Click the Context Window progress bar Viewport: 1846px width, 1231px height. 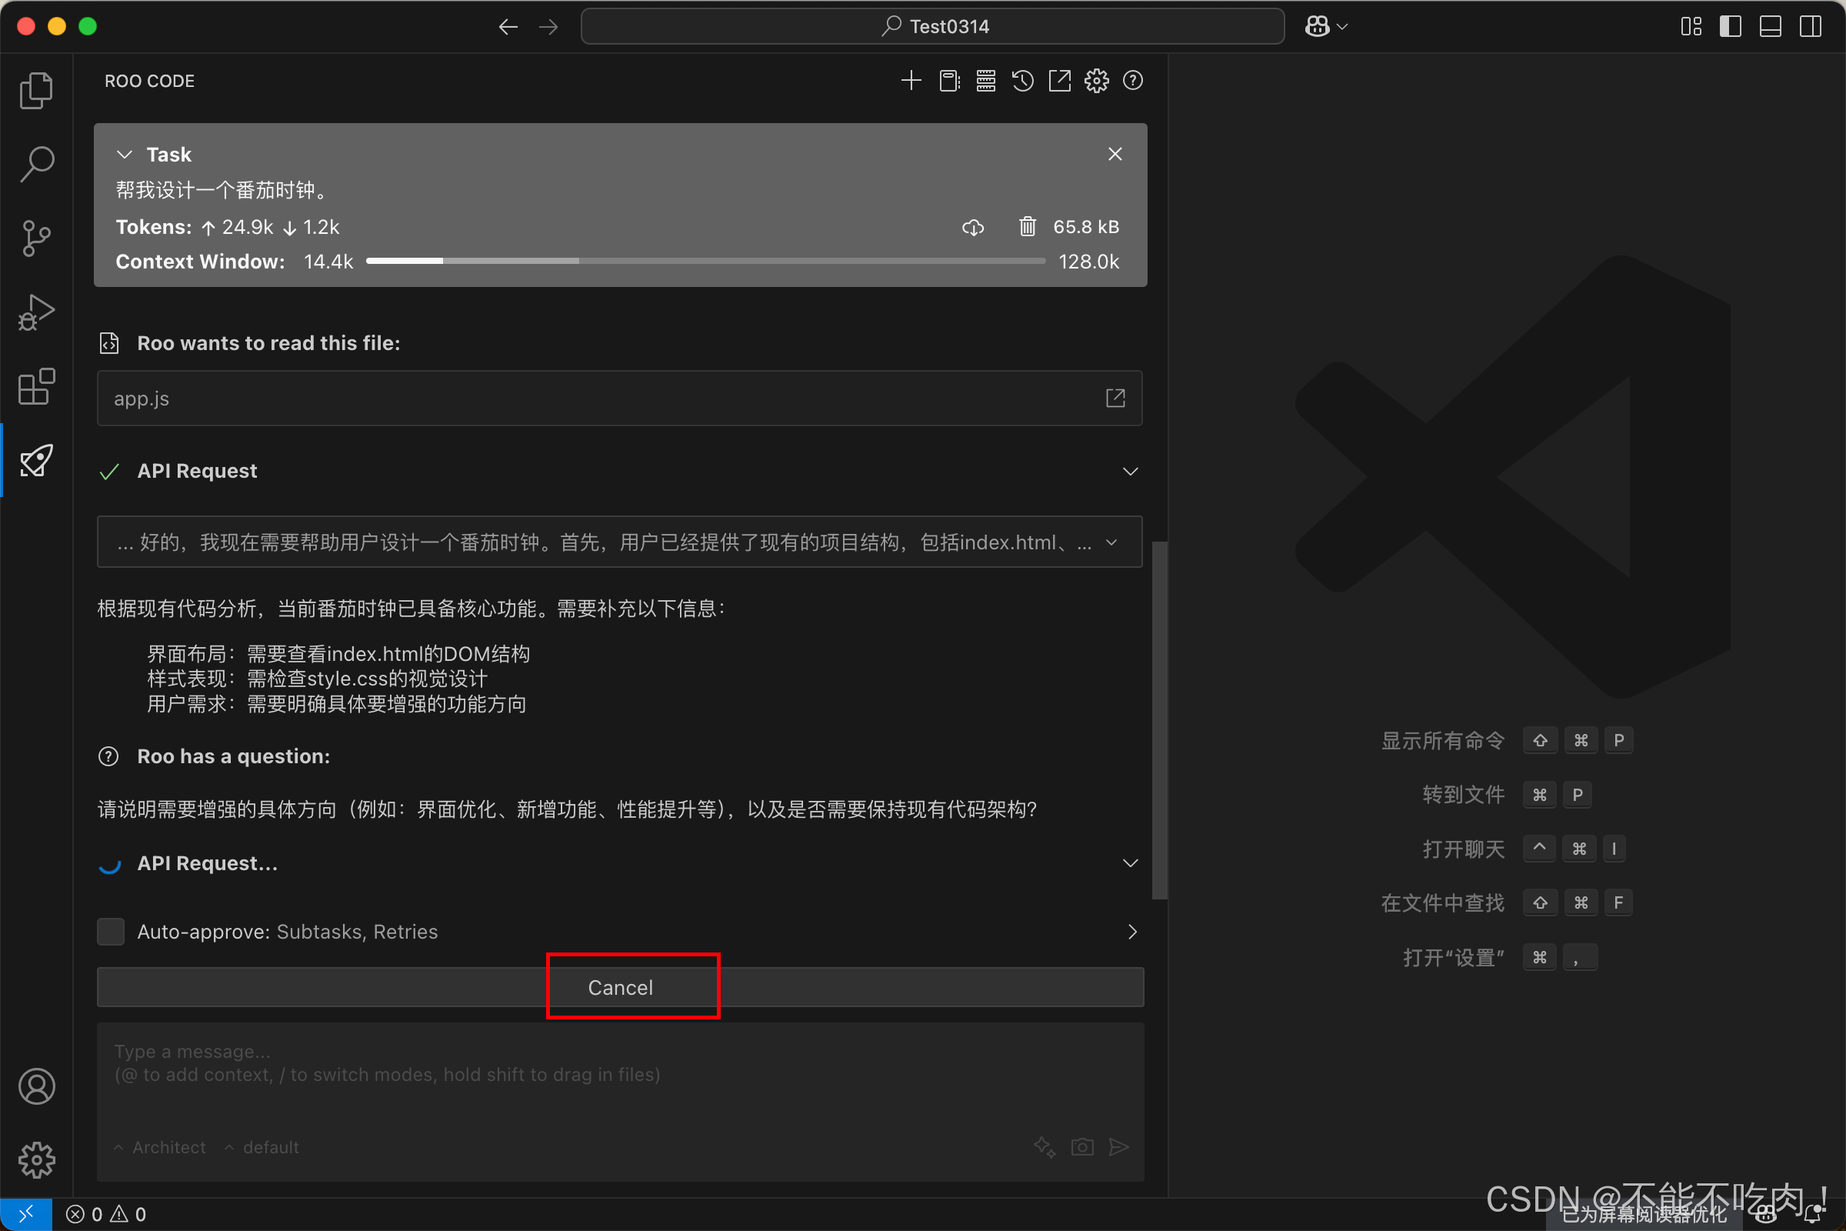tap(705, 262)
